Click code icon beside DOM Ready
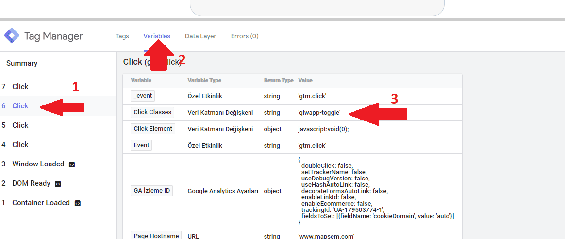 [58, 184]
